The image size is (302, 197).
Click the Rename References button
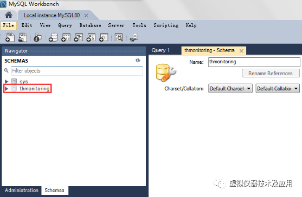pyautogui.click(x=271, y=73)
